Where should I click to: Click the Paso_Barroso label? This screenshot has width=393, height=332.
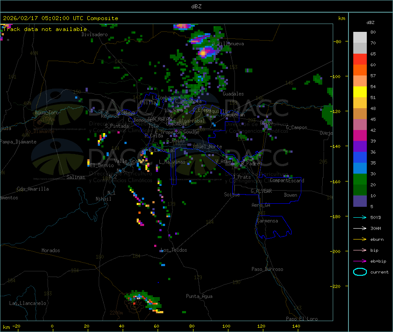tap(267, 269)
